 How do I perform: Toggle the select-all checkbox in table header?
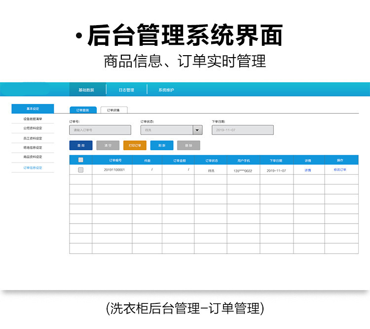pos(81,160)
